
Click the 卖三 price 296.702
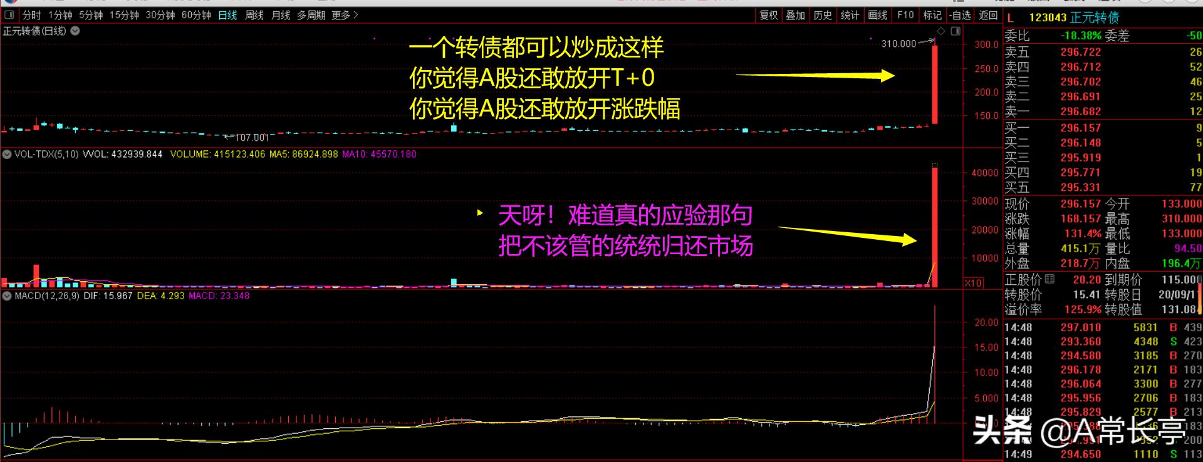[x=1080, y=81]
